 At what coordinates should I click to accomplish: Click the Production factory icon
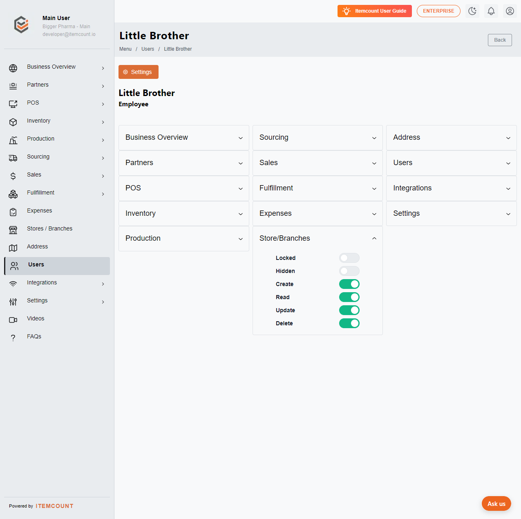13,140
